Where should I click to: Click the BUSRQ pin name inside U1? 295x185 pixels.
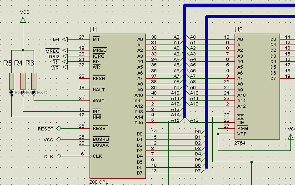pos(101,139)
